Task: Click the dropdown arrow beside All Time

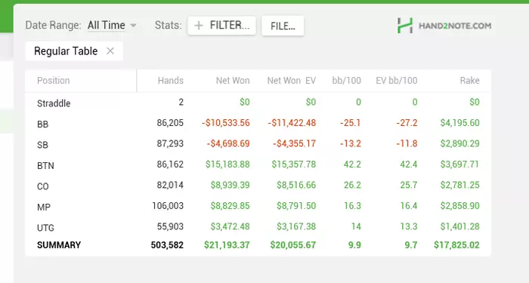Action: pos(133,26)
